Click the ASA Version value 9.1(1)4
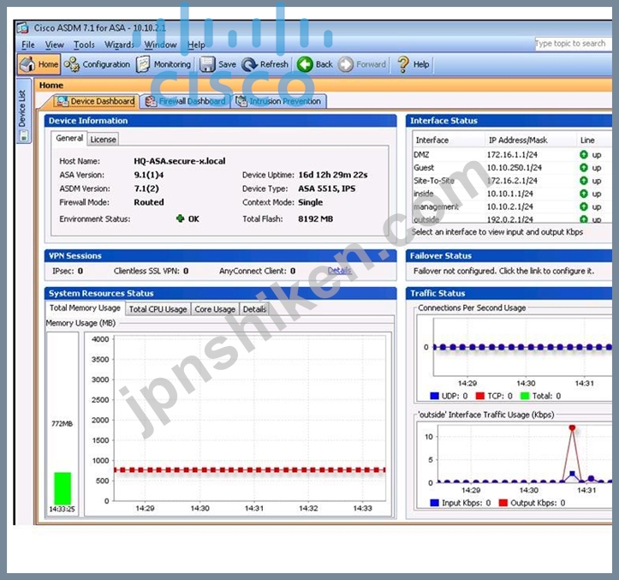The width and height of the screenshot is (619, 580). point(149,175)
